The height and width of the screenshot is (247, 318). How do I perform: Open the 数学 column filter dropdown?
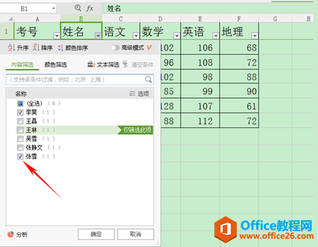coord(177,36)
